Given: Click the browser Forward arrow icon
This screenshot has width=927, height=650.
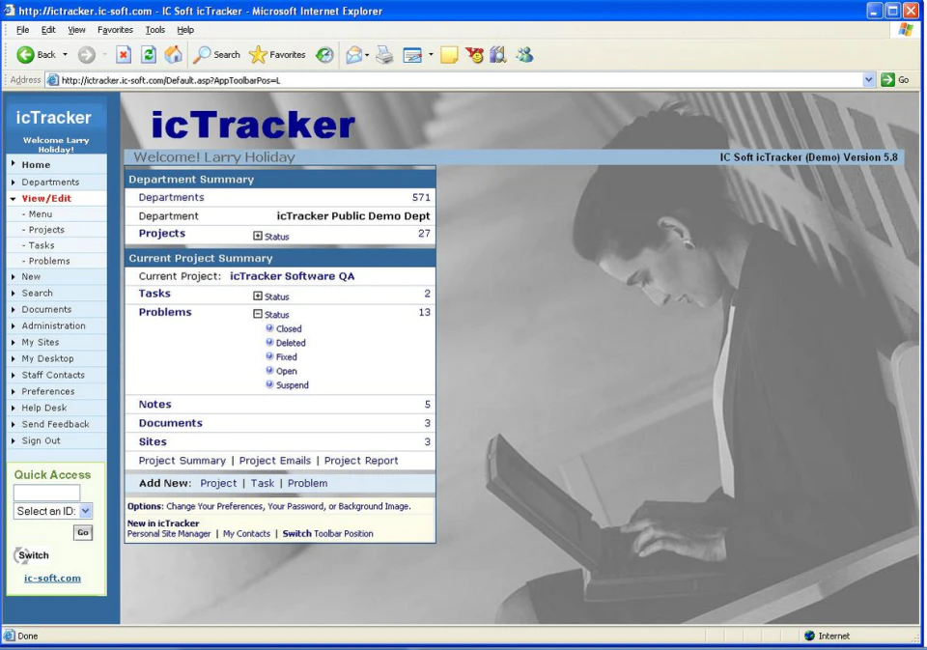Looking at the screenshot, I should [86, 55].
